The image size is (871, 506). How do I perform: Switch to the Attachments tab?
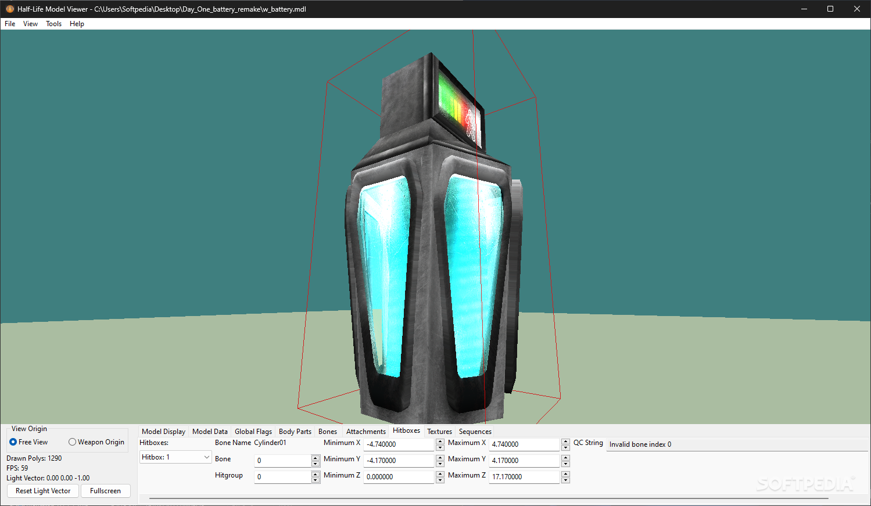click(x=366, y=432)
